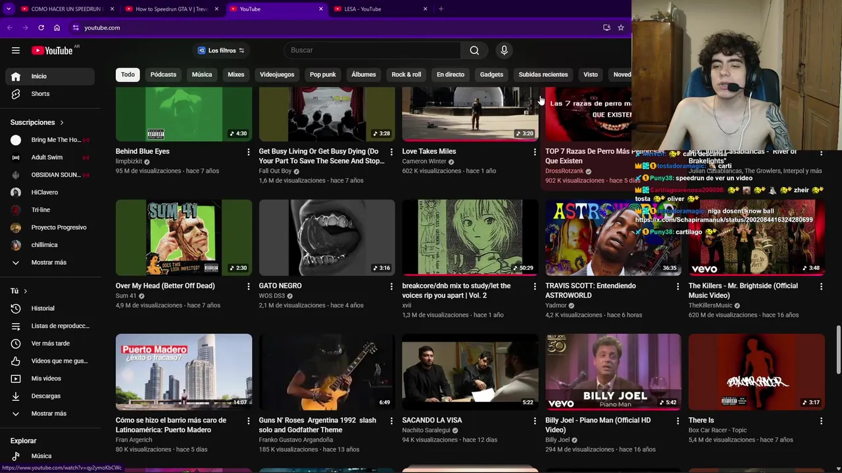Select the Rock & roll filter chip
The height and width of the screenshot is (473, 842).
click(407, 74)
